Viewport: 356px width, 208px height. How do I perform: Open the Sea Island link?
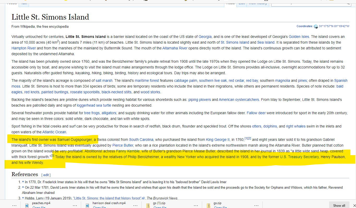(266, 42)
